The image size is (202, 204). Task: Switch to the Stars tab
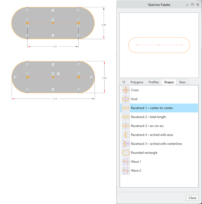182,82
